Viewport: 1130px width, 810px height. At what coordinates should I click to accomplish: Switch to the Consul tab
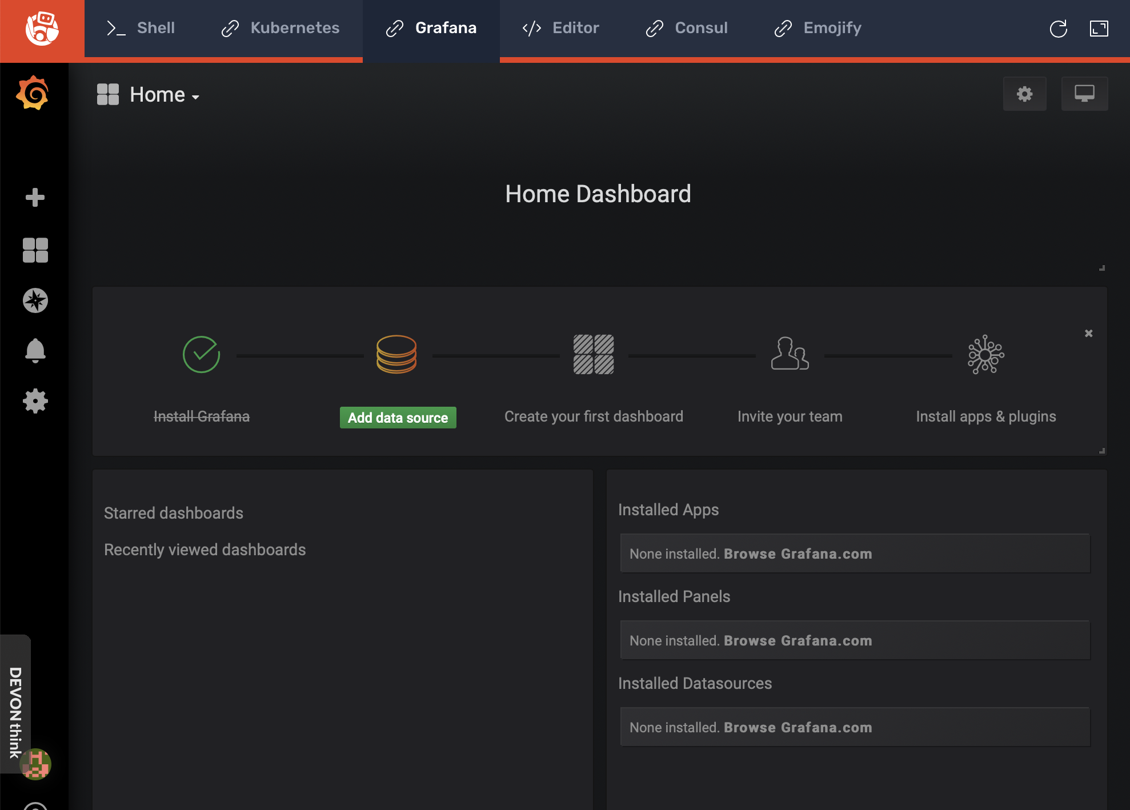(x=687, y=28)
